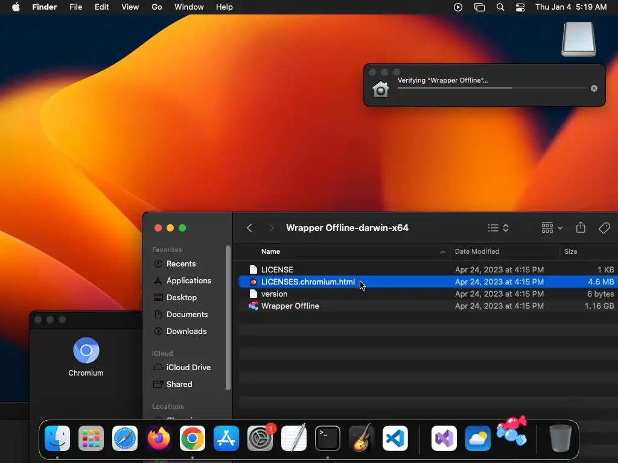Click the Finder sidebar scrollbar
Screen dimensions: 618x463
point(228,318)
